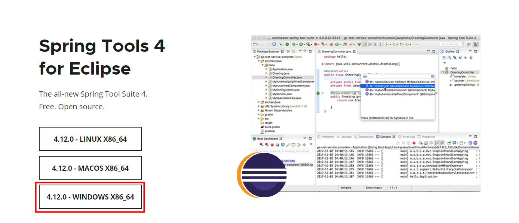
Task: Open the Javadoc tab
Action: click(x=344, y=137)
